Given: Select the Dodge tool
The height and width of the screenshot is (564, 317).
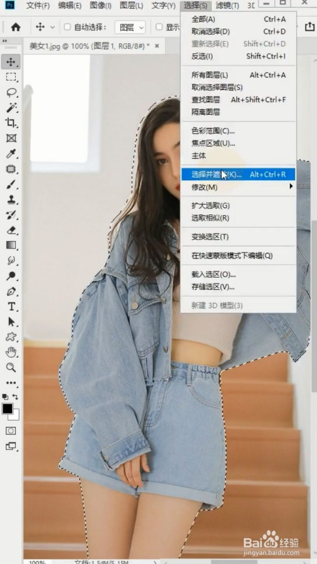Looking at the screenshot, I should coord(11,276).
